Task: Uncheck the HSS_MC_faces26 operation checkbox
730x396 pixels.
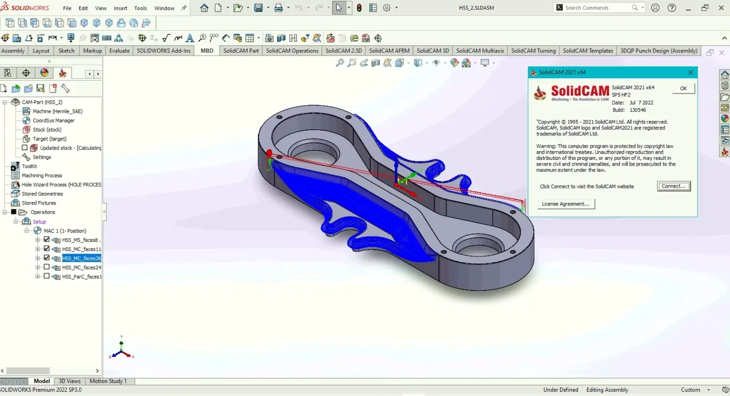Action: point(47,258)
